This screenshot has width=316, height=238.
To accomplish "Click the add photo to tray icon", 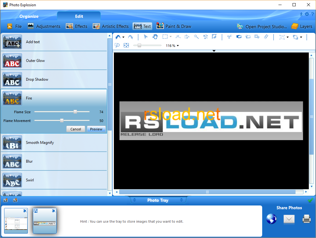I will (6, 200).
